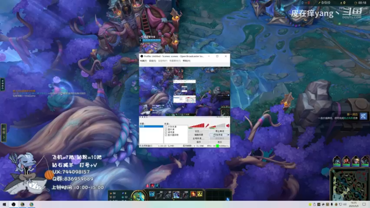Open the dropdown arrow beside start recording

point(228,135)
